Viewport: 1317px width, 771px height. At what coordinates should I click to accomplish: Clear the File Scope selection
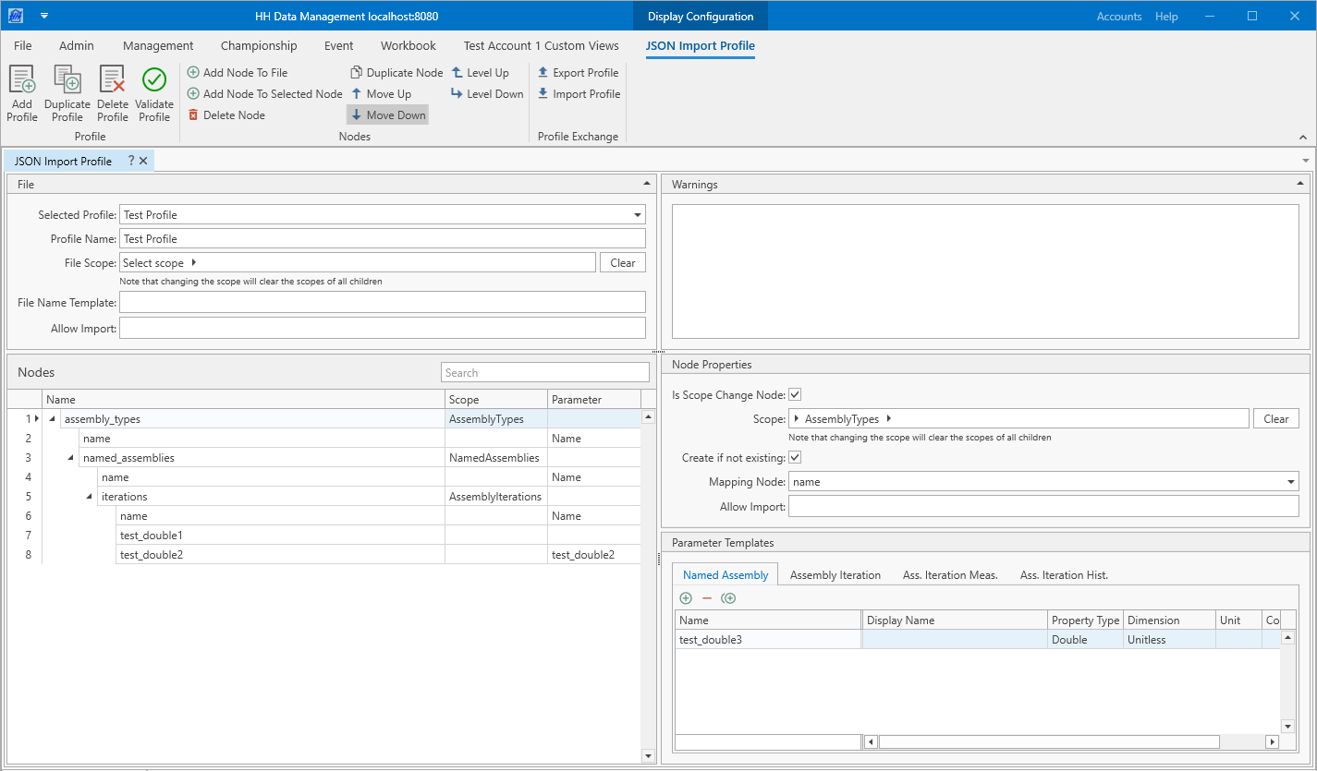coord(622,263)
